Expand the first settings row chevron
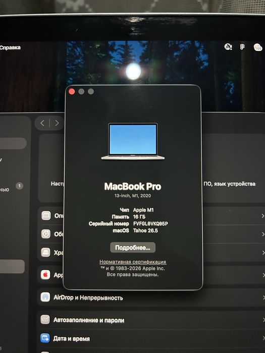The image size is (265, 353). coord(262,216)
